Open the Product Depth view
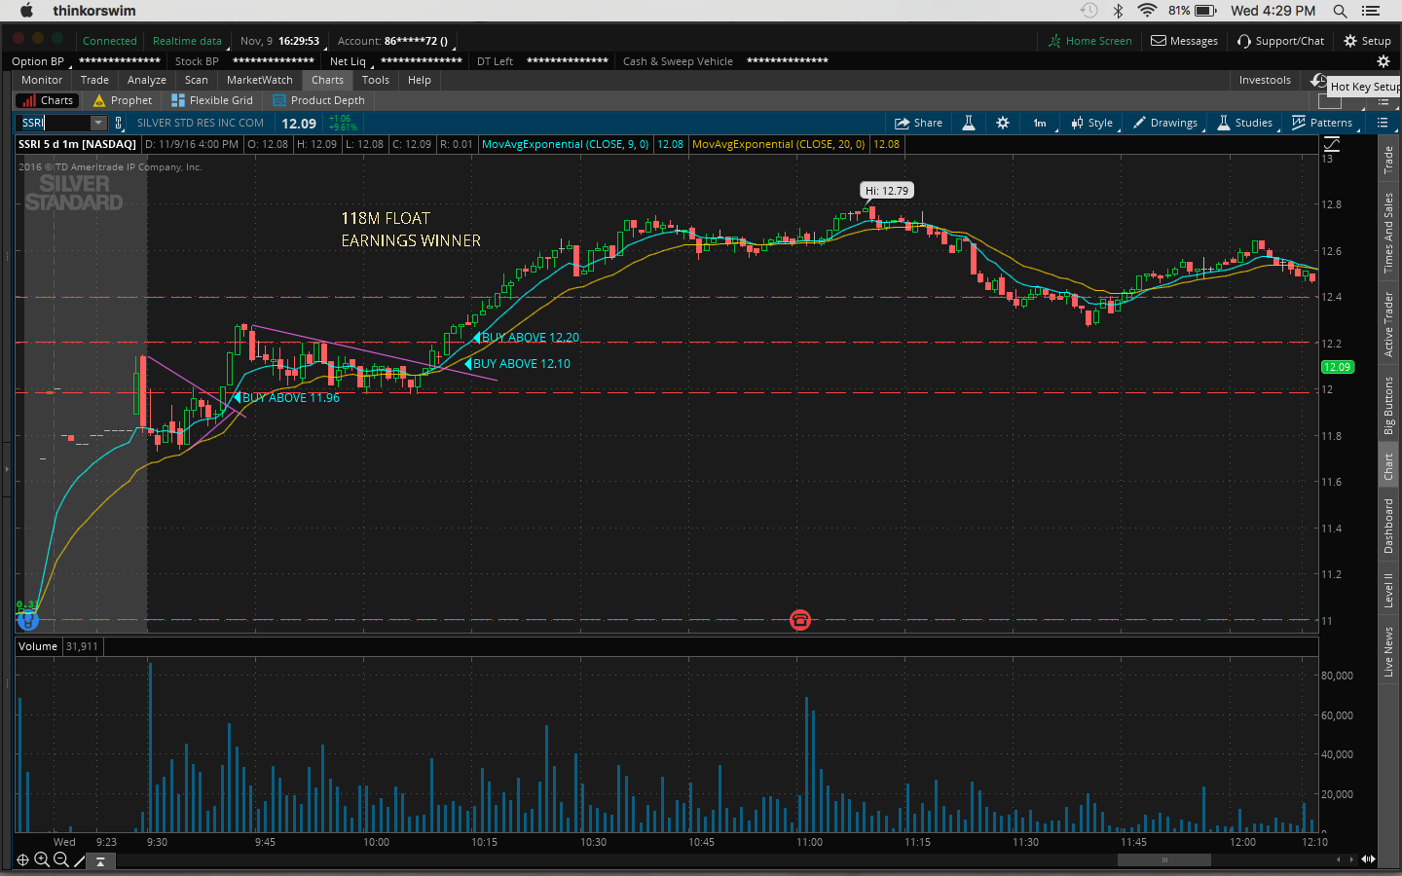The width and height of the screenshot is (1402, 876). 318,100
